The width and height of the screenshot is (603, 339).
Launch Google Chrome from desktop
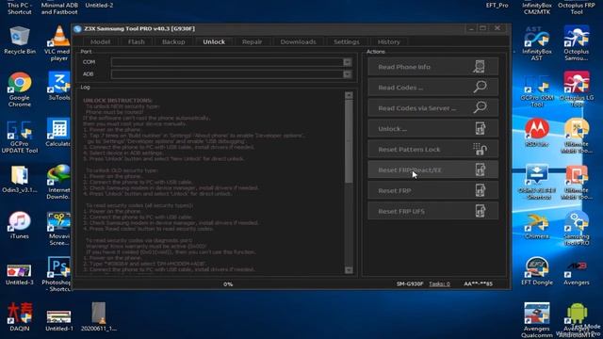(19, 89)
